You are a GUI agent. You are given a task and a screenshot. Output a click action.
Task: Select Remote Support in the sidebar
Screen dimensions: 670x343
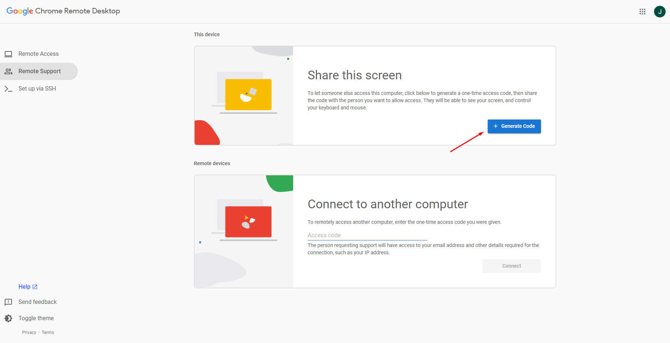pyautogui.click(x=39, y=71)
